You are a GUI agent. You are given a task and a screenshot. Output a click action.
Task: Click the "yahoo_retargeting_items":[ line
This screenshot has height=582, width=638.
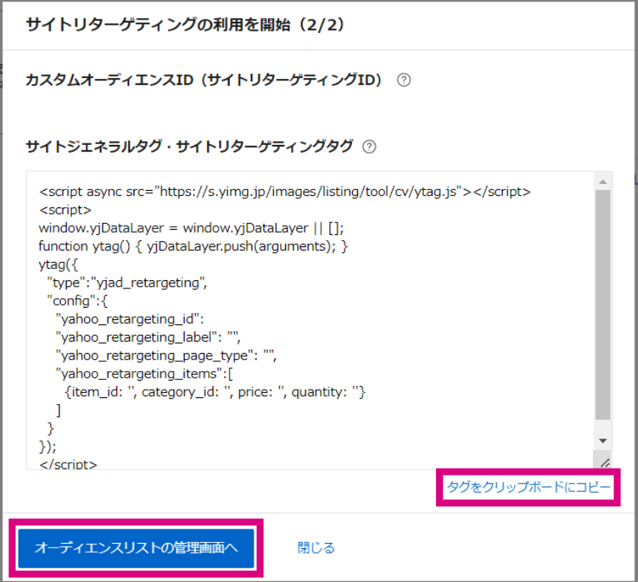(144, 374)
